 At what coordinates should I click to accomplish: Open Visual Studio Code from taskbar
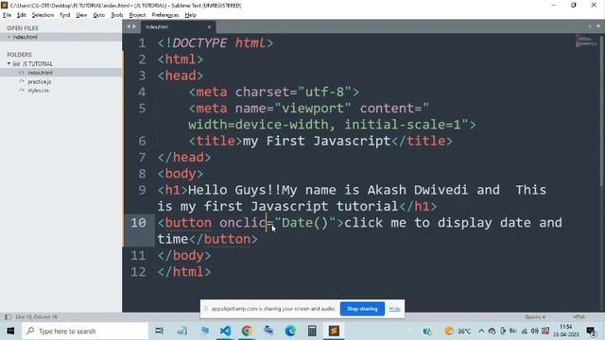[225, 331]
